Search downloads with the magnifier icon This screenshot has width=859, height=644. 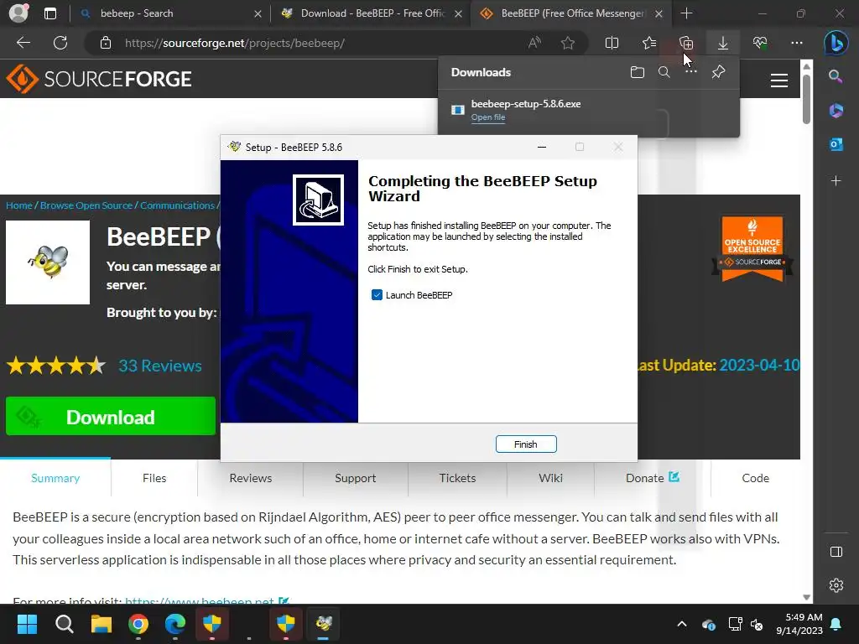click(x=664, y=72)
